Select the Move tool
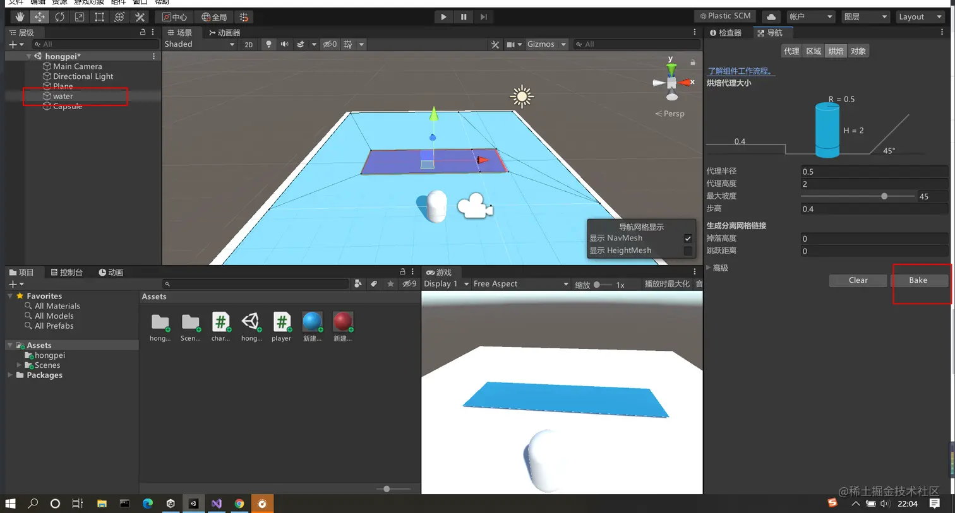The width and height of the screenshot is (955, 513). (39, 17)
